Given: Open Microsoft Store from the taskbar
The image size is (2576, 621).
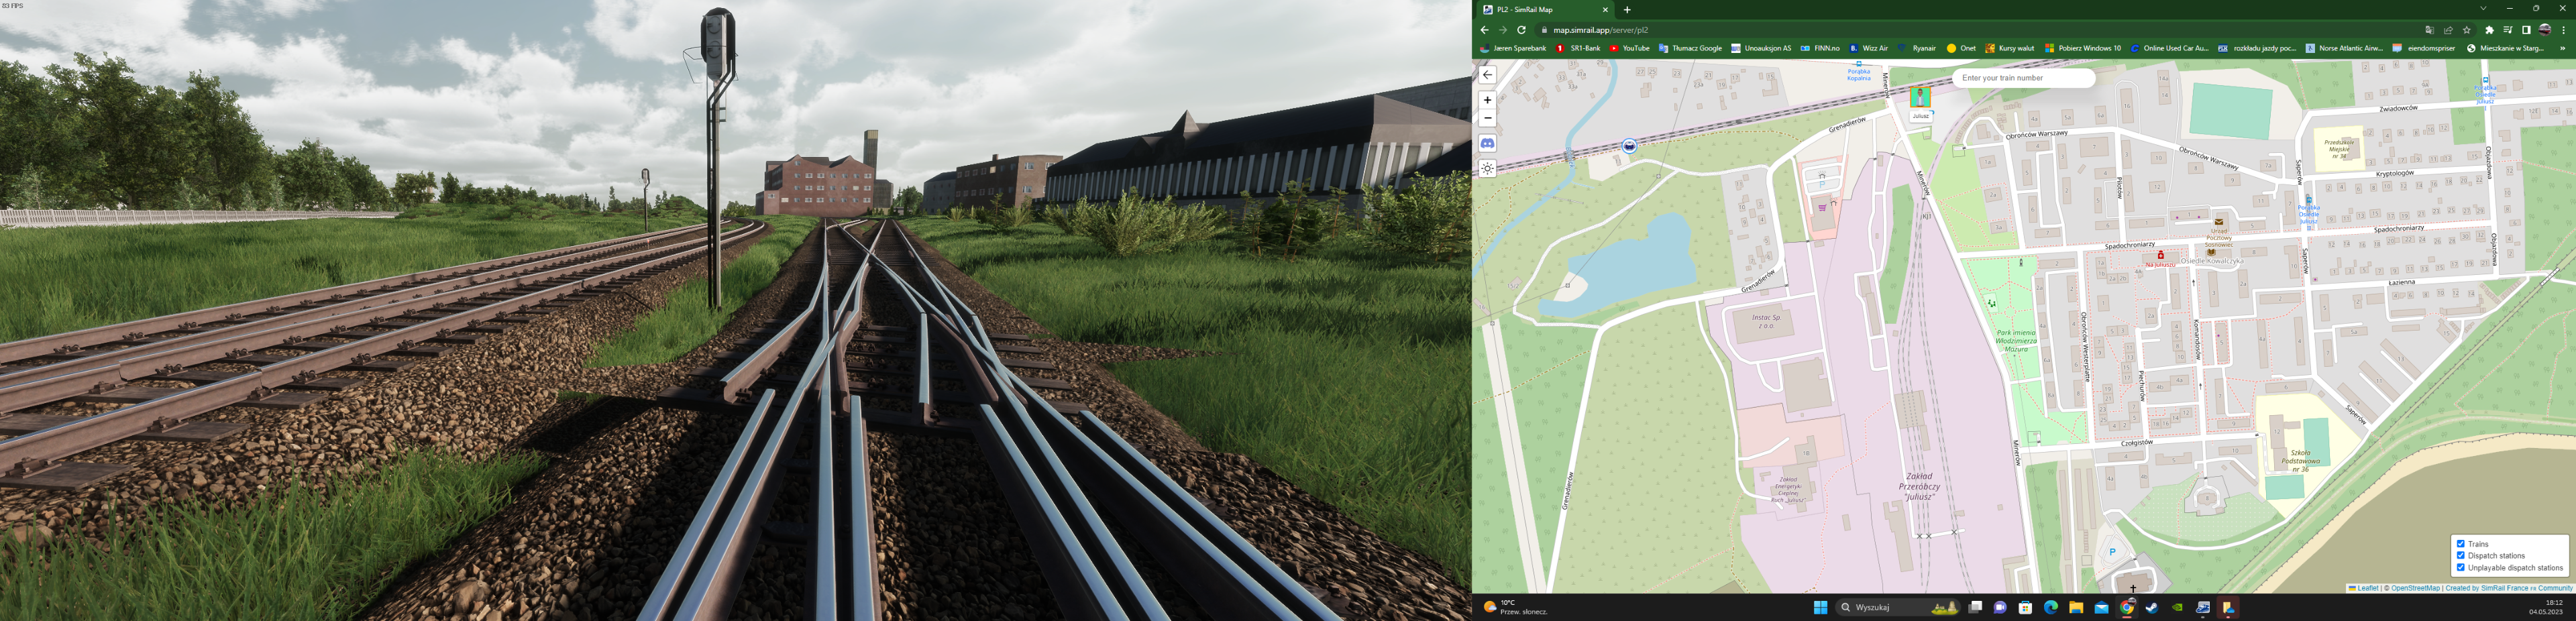Looking at the screenshot, I should point(2025,607).
